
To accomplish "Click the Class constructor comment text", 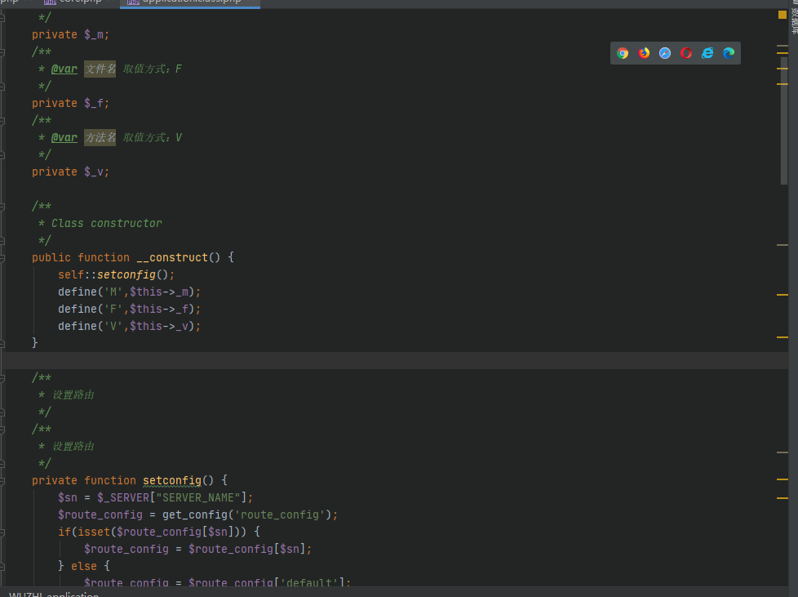I will coord(106,224).
